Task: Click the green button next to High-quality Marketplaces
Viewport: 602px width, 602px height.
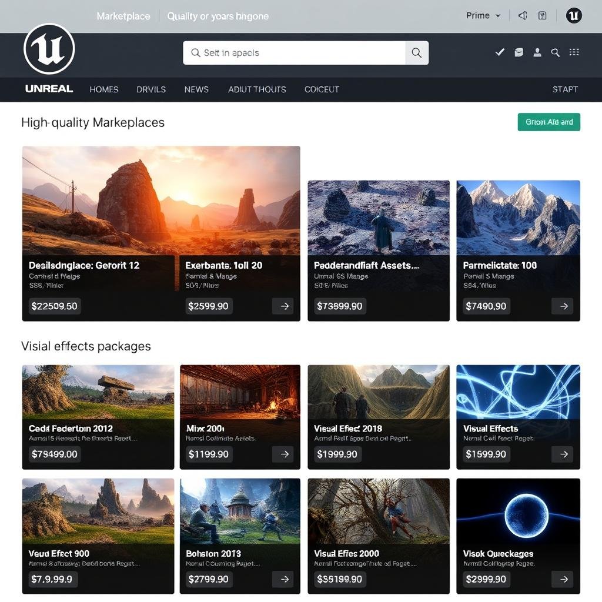Action: (x=549, y=122)
